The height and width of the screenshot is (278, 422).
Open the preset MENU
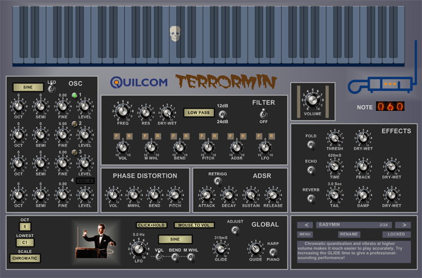(x=305, y=235)
